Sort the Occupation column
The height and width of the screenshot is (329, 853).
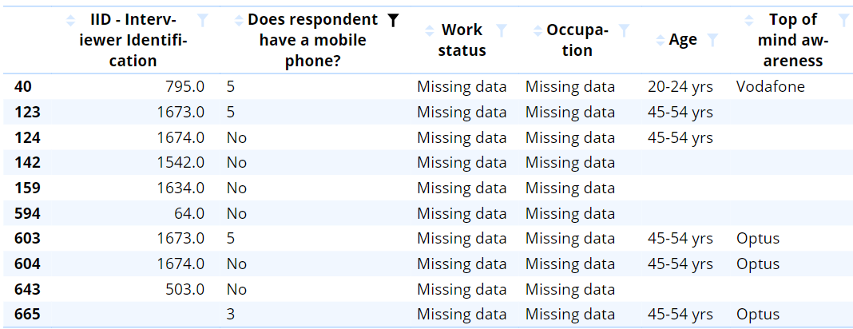pyautogui.click(x=538, y=30)
